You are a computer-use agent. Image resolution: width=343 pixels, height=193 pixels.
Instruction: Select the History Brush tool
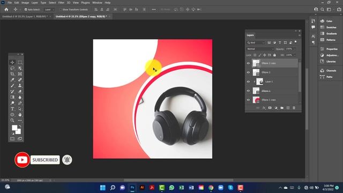(x=12, y=92)
